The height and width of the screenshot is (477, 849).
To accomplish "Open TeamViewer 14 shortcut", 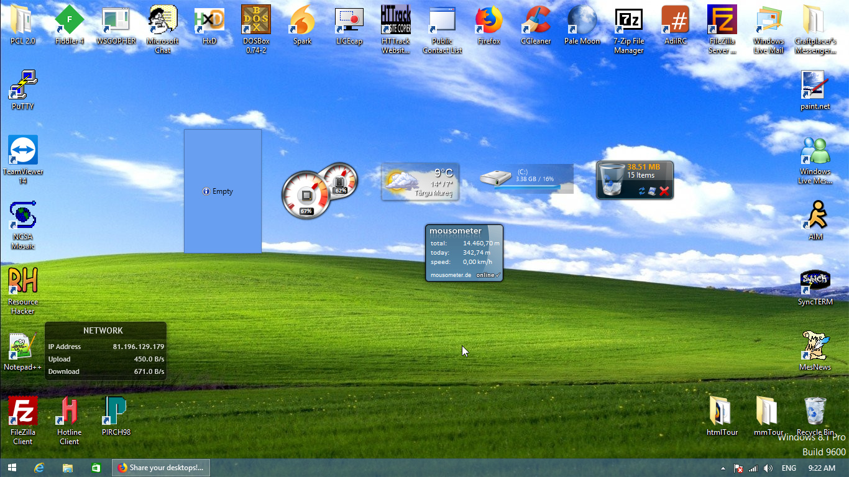I will pyautogui.click(x=22, y=160).
